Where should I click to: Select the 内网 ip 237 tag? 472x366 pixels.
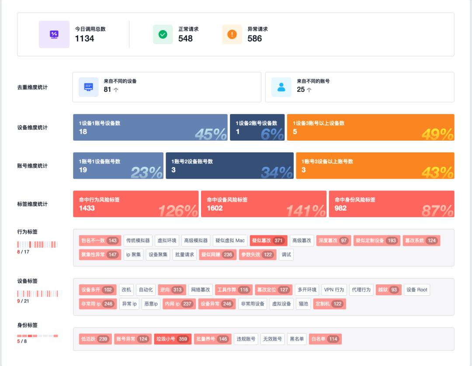tap(180, 304)
